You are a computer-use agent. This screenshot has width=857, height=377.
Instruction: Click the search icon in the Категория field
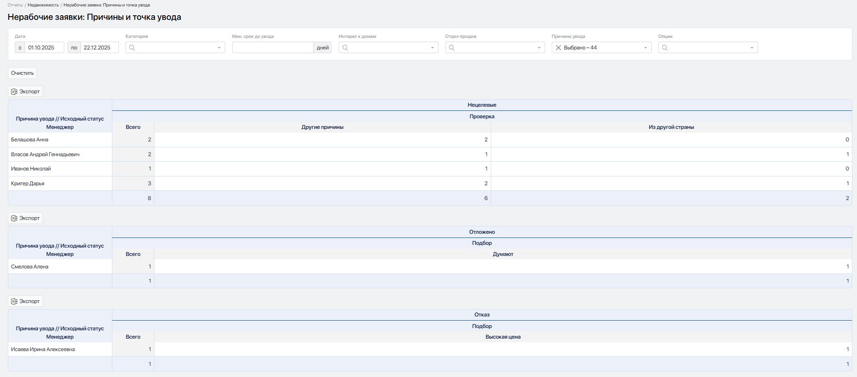(x=132, y=48)
